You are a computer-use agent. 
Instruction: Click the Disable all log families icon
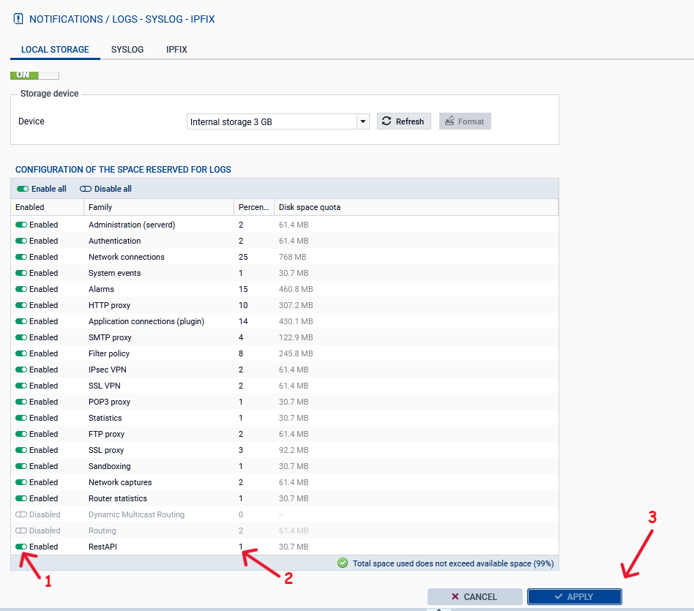click(x=86, y=189)
